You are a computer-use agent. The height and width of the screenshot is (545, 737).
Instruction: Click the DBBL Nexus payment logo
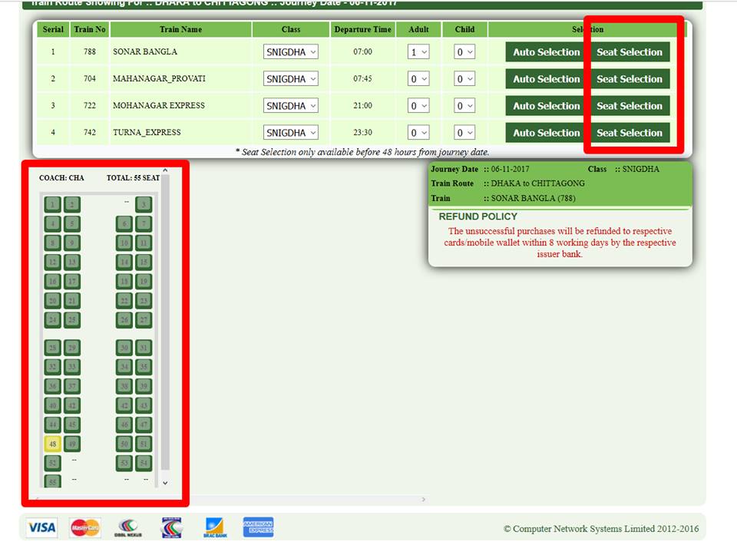pyautogui.click(x=128, y=527)
